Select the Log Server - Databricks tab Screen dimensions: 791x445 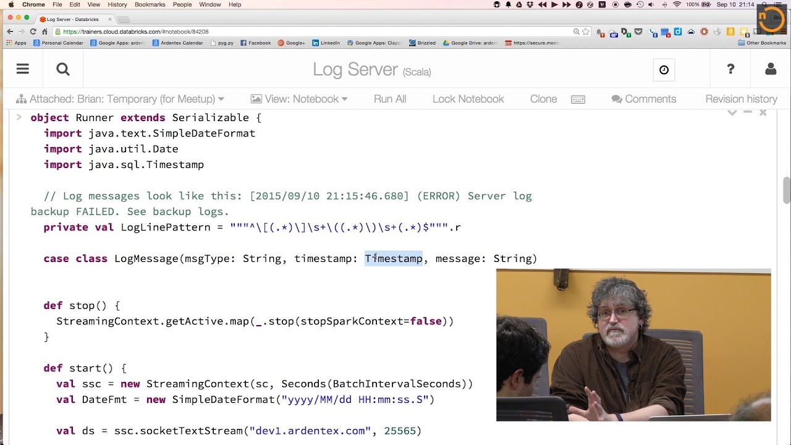pos(74,19)
